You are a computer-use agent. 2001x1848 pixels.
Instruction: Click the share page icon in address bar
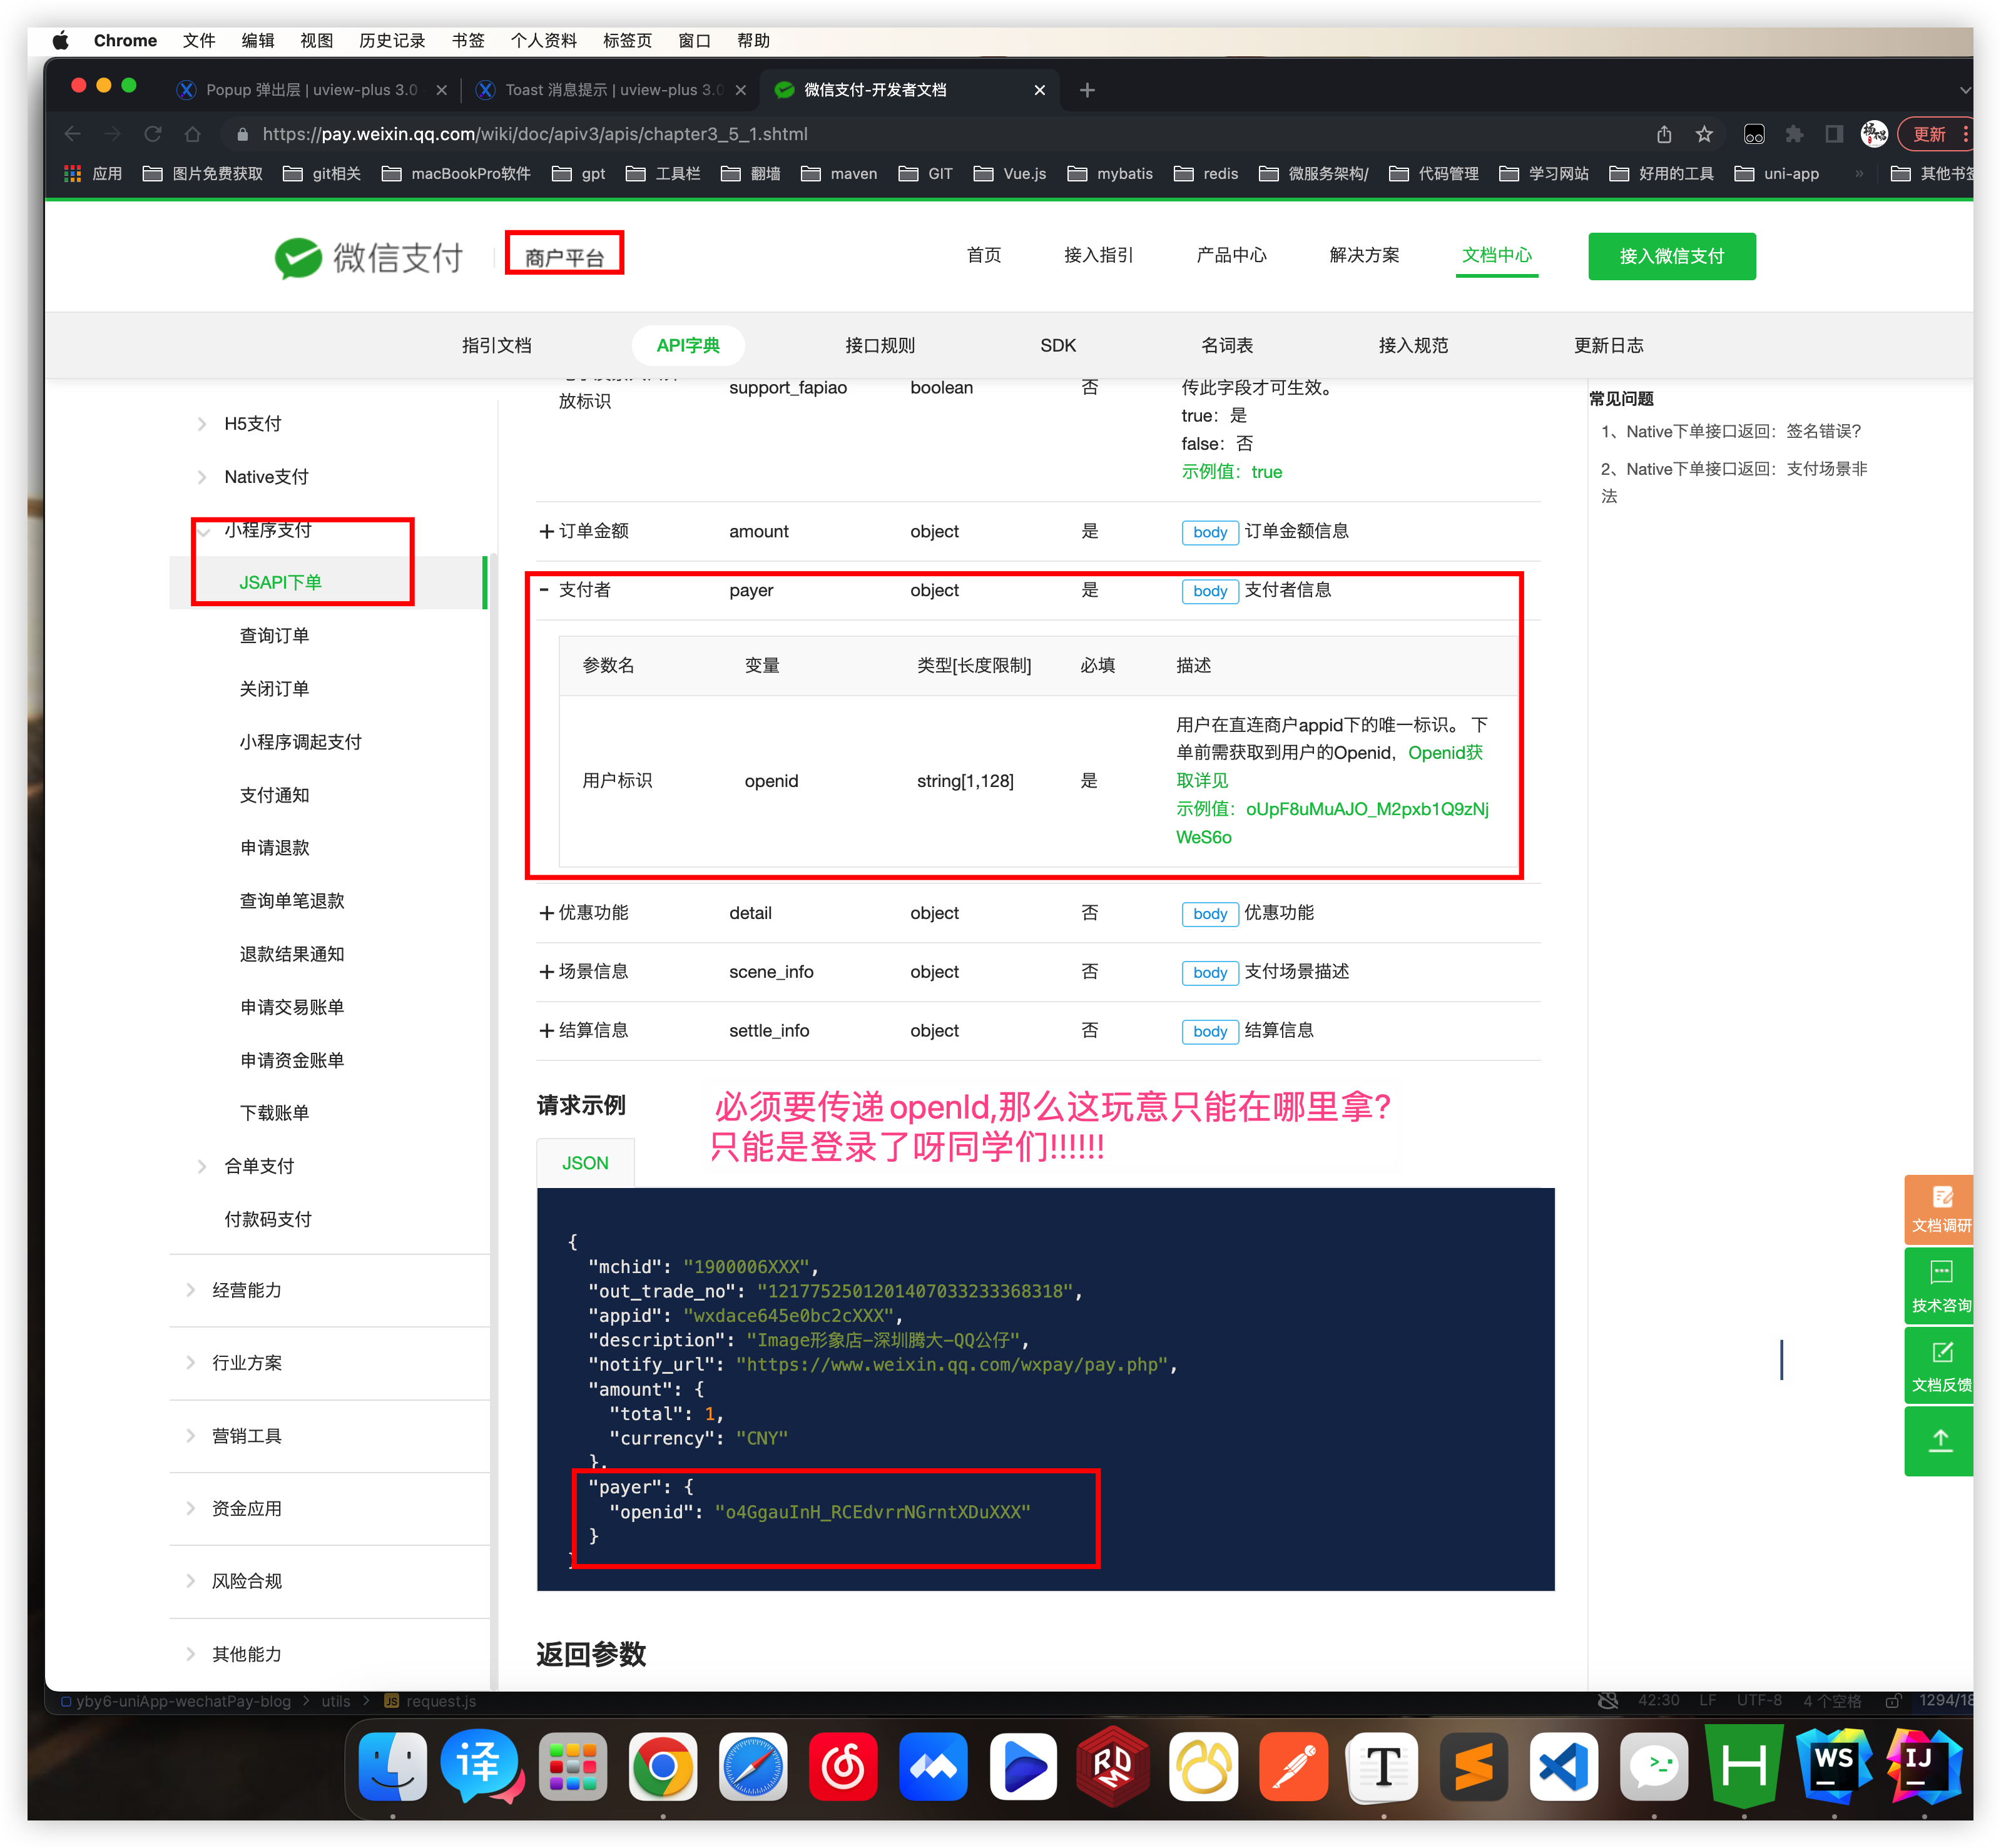click(x=1664, y=134)
